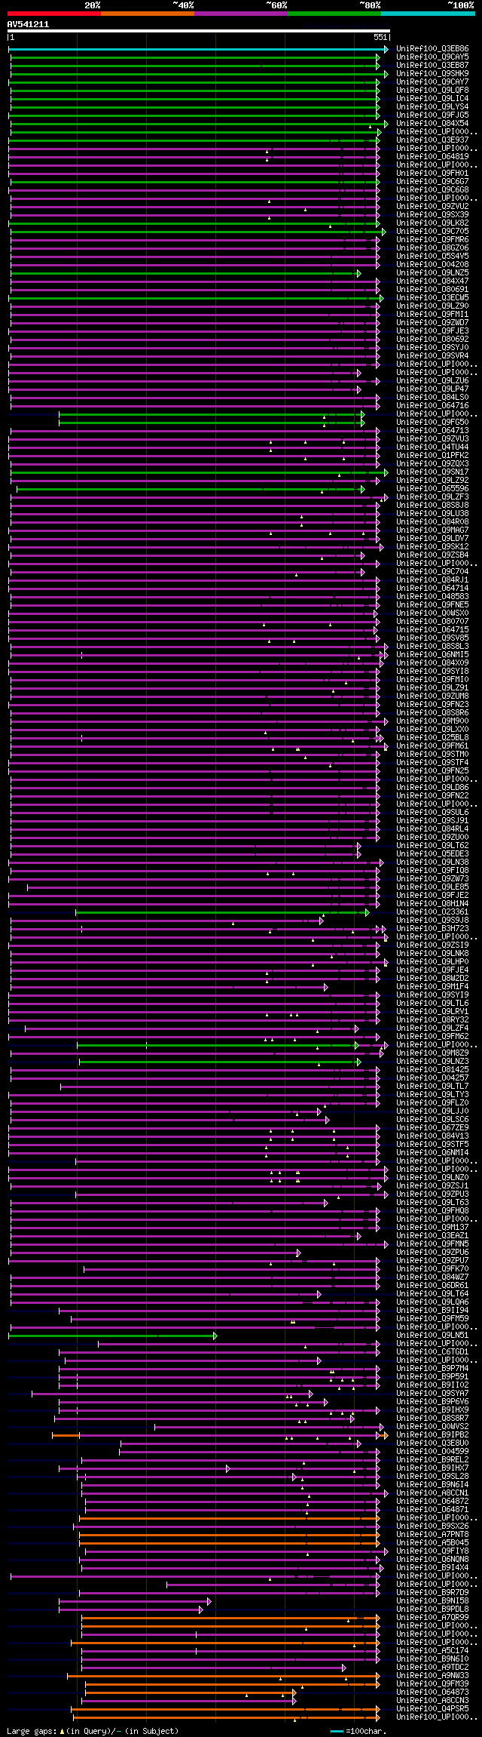This screenshot has width=482, height=1737.
Task: Select label UniRef100_Q9M1F4
Action: pos(432,987)
